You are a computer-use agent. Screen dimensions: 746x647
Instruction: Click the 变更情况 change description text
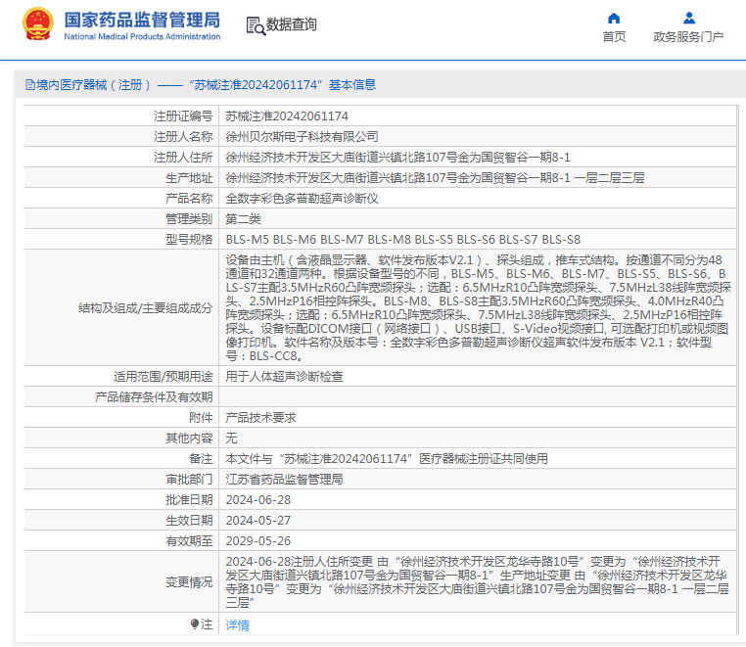478,582
